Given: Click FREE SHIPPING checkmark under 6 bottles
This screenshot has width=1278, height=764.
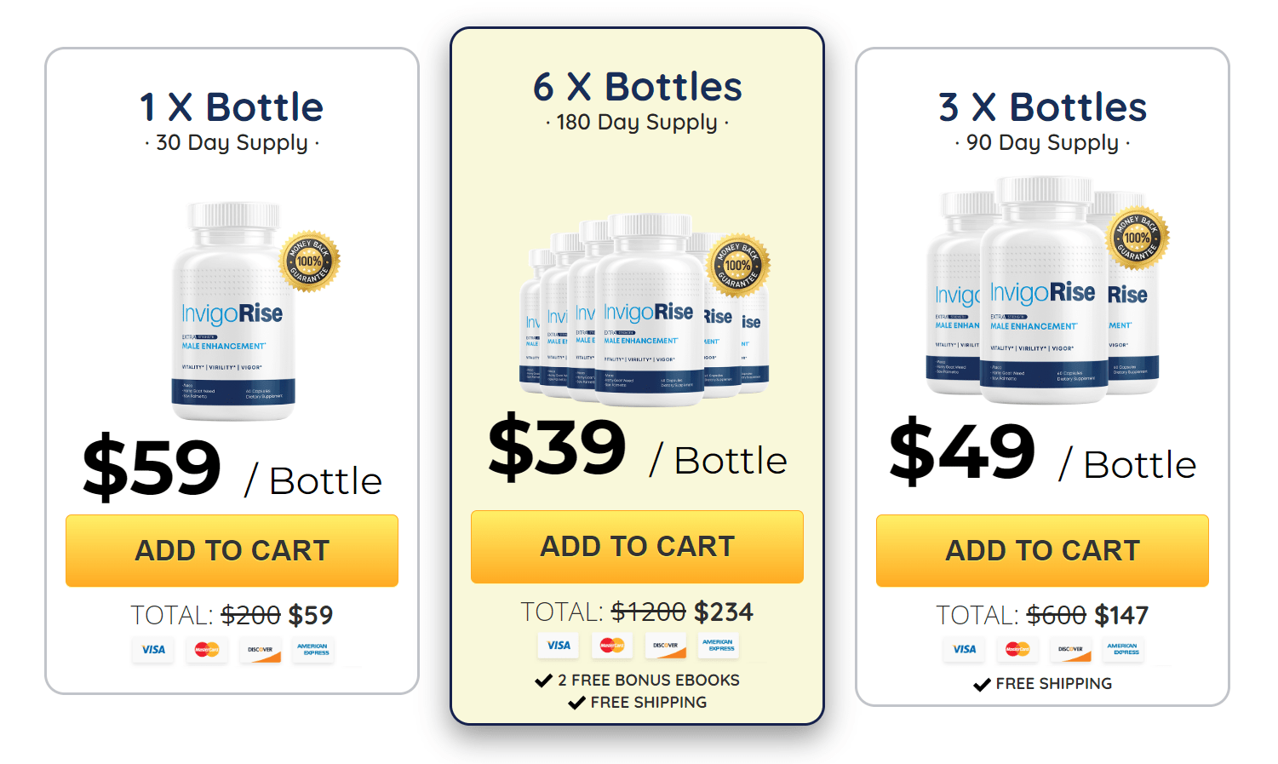Looking at the screenshot, I should pyautogui.click(x=577, y=702).
